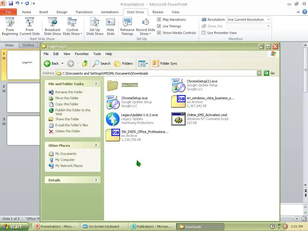Open My Network Places link
Viewport: 308px width, 231px height.
[69, 166]
